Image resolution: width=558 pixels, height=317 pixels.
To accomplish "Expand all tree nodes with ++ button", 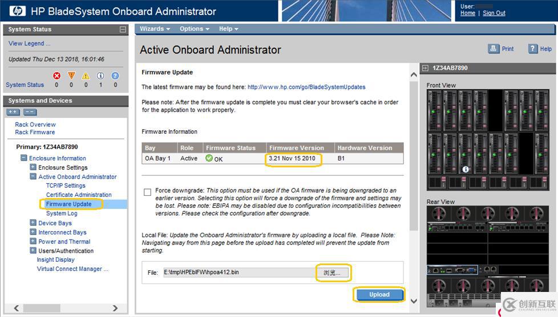I will coord(13,112).
